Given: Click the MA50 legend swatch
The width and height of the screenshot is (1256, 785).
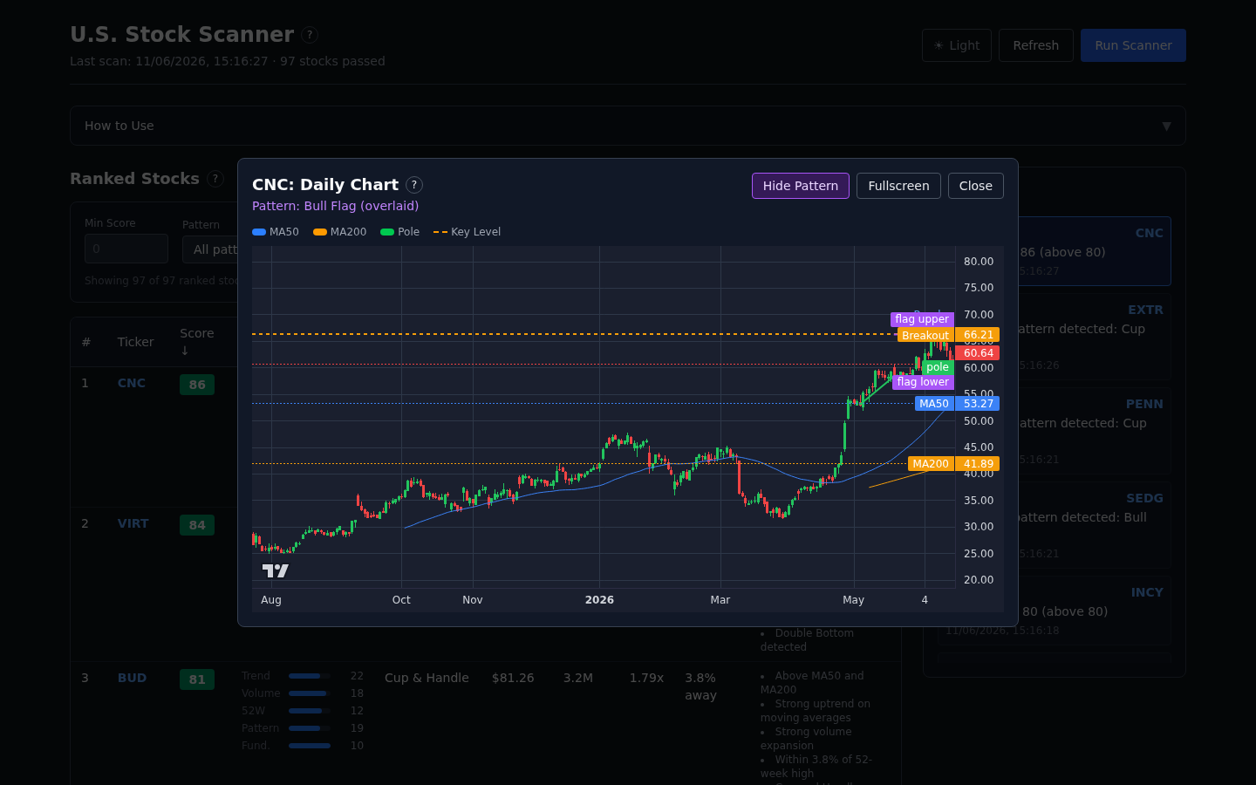Looking at the screenshot, I should pyautogui.click(x=259, y=232).
